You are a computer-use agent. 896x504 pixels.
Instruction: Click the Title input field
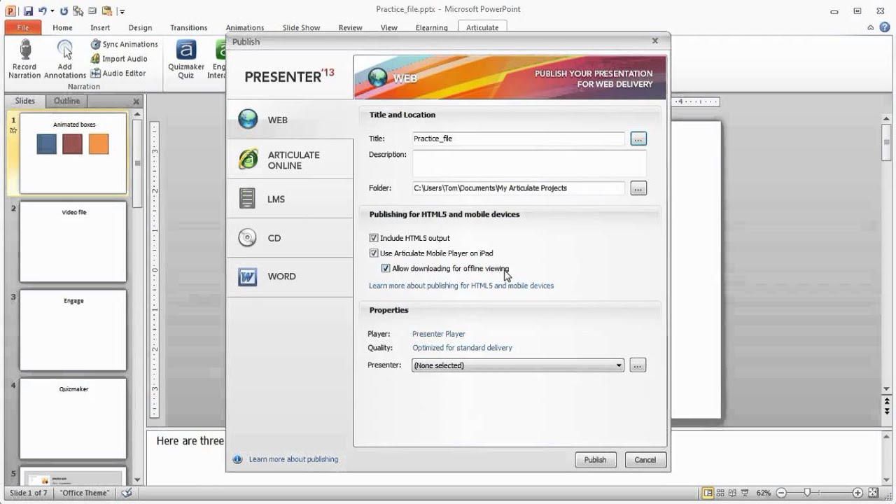click(518, 139)
